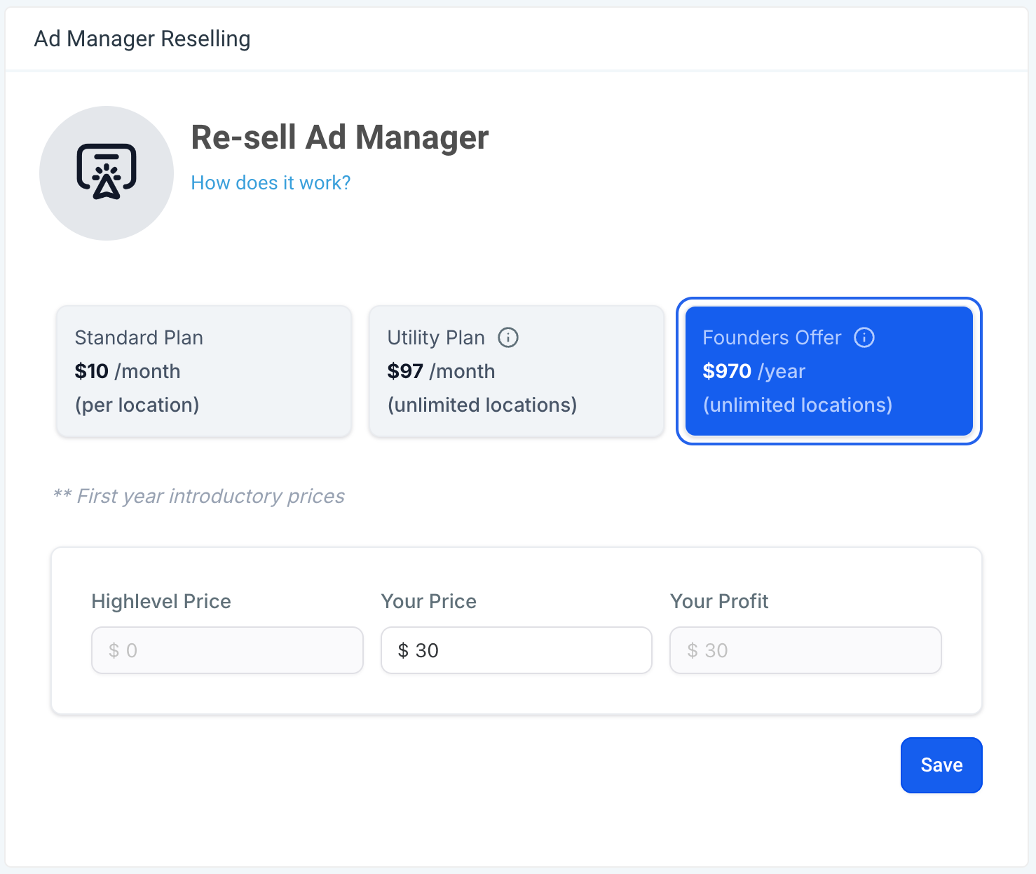
Task: Click the Your Price label
Action: pyautogui.click(x=429, y=601)
